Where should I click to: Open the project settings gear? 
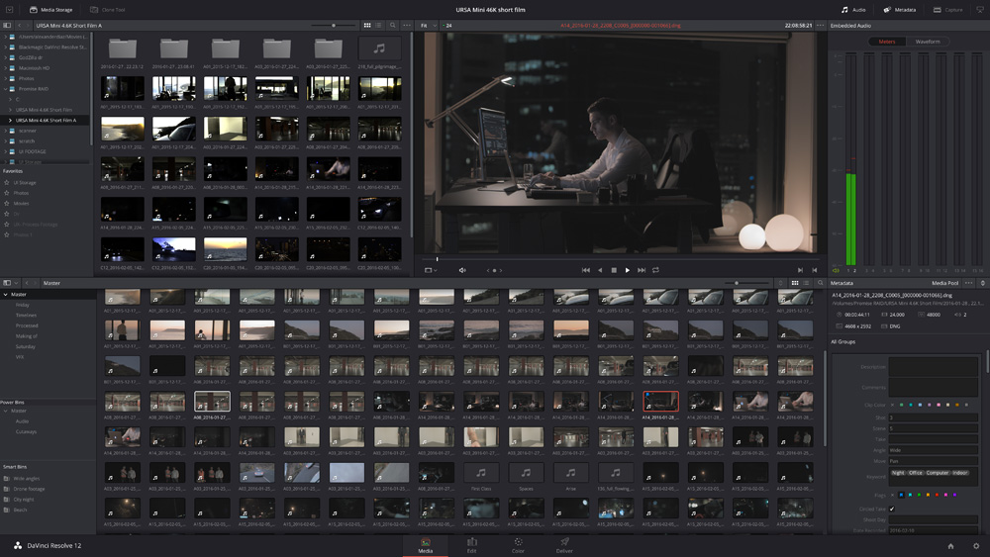976,546
